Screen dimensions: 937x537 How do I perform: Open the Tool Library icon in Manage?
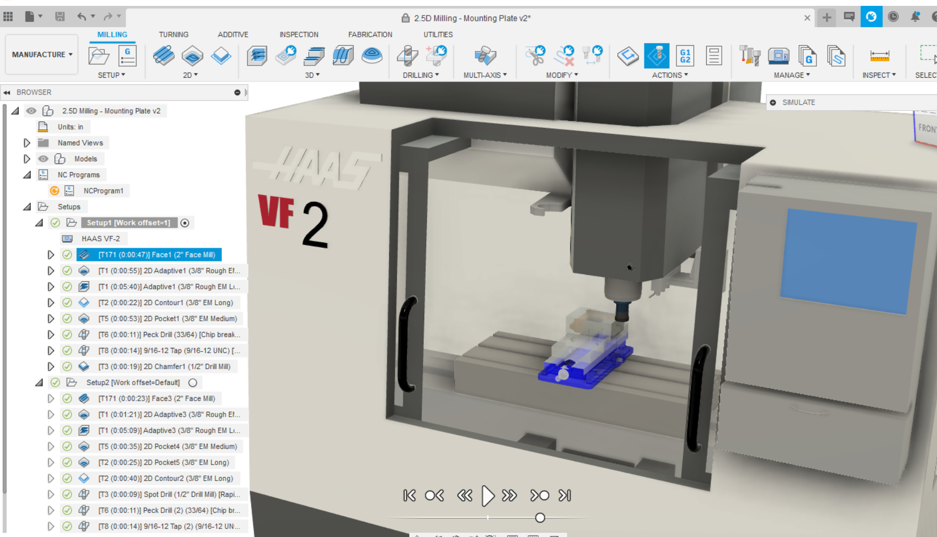[x=750, y=56]
